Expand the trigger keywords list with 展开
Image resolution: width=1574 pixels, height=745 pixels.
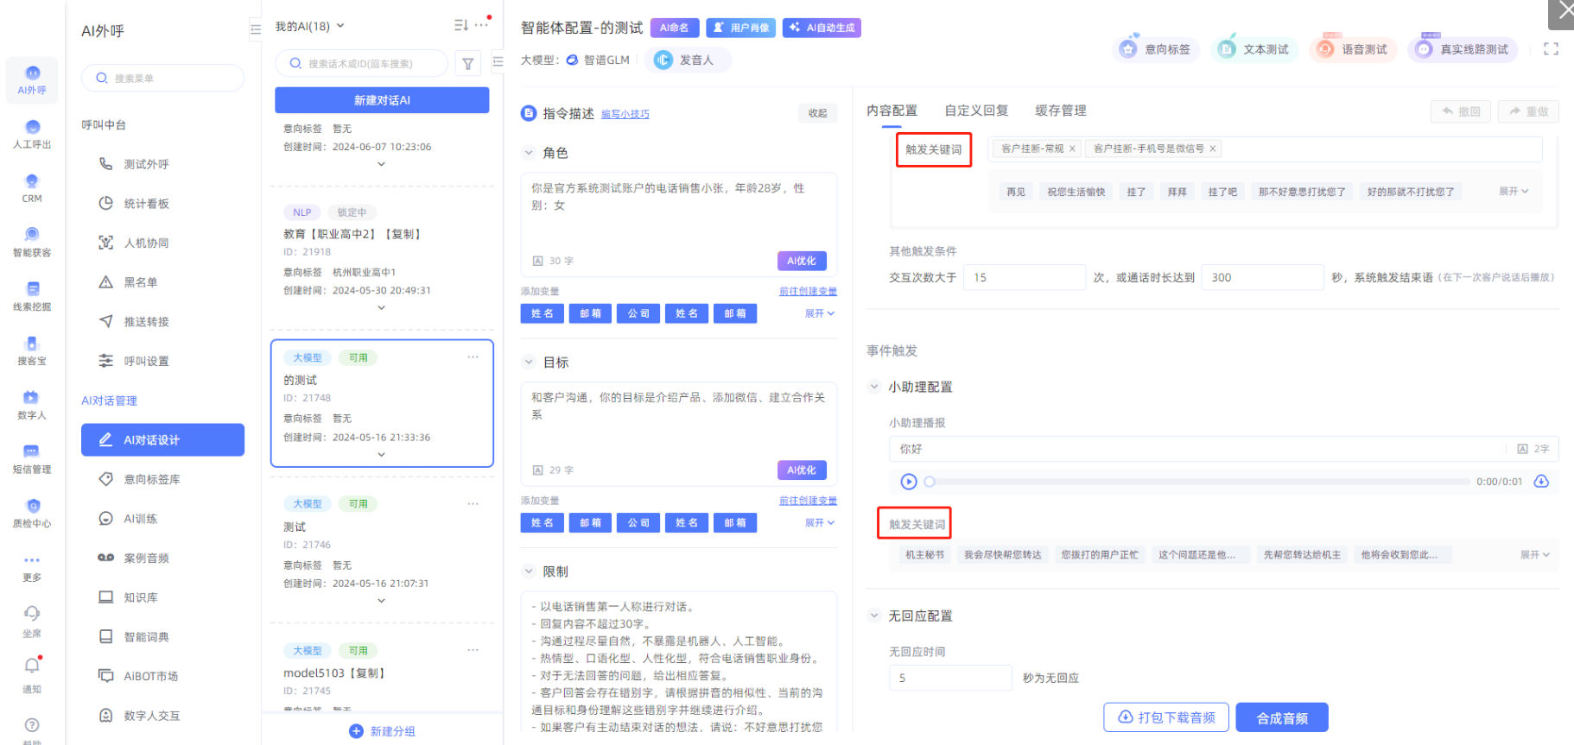[x=1513, y=192]
